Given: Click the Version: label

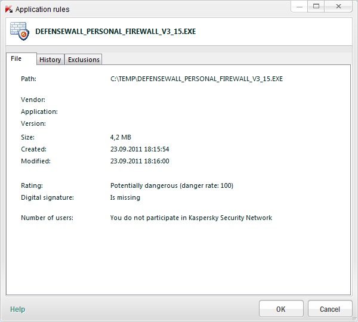Looking at the screenshot, I should click(x=33, y=123).
